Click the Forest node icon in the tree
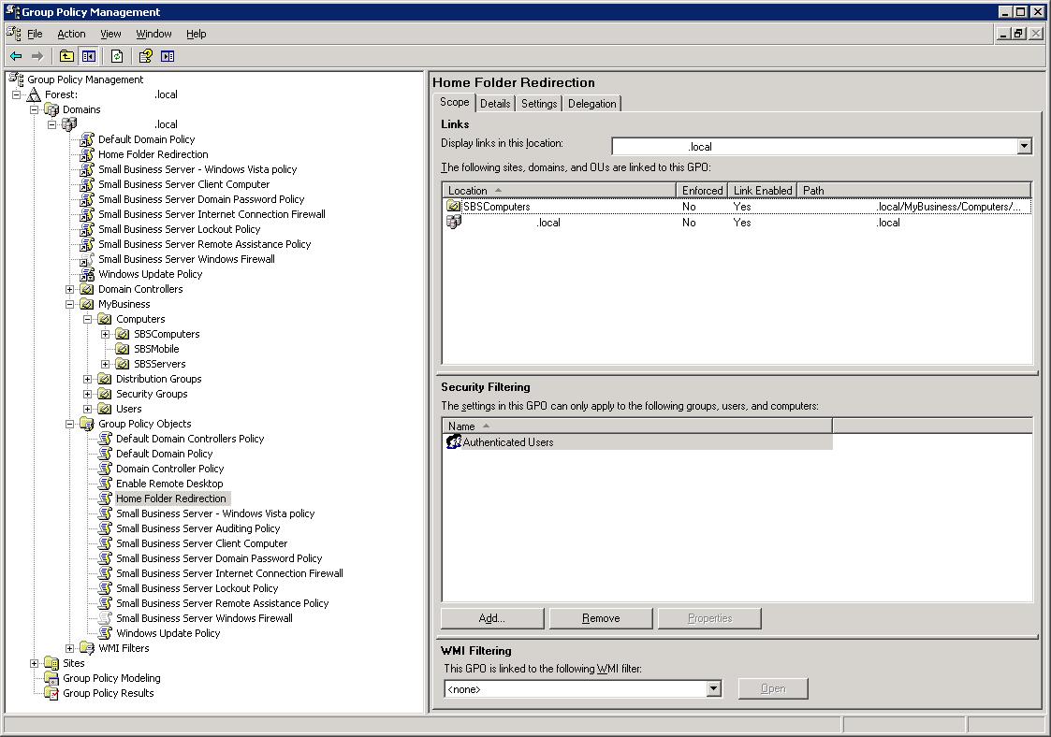 click(x=34, y=94)
